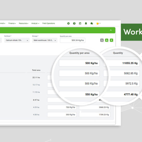142x142 pixels.
Task: Open the Finance menu
Action: tap(12, 23)
